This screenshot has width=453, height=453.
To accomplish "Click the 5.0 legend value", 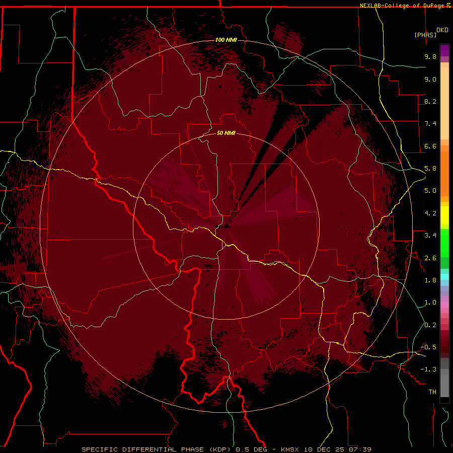I will 430,191.
